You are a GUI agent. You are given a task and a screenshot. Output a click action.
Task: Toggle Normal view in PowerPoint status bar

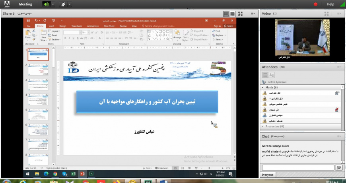(175, 168)
